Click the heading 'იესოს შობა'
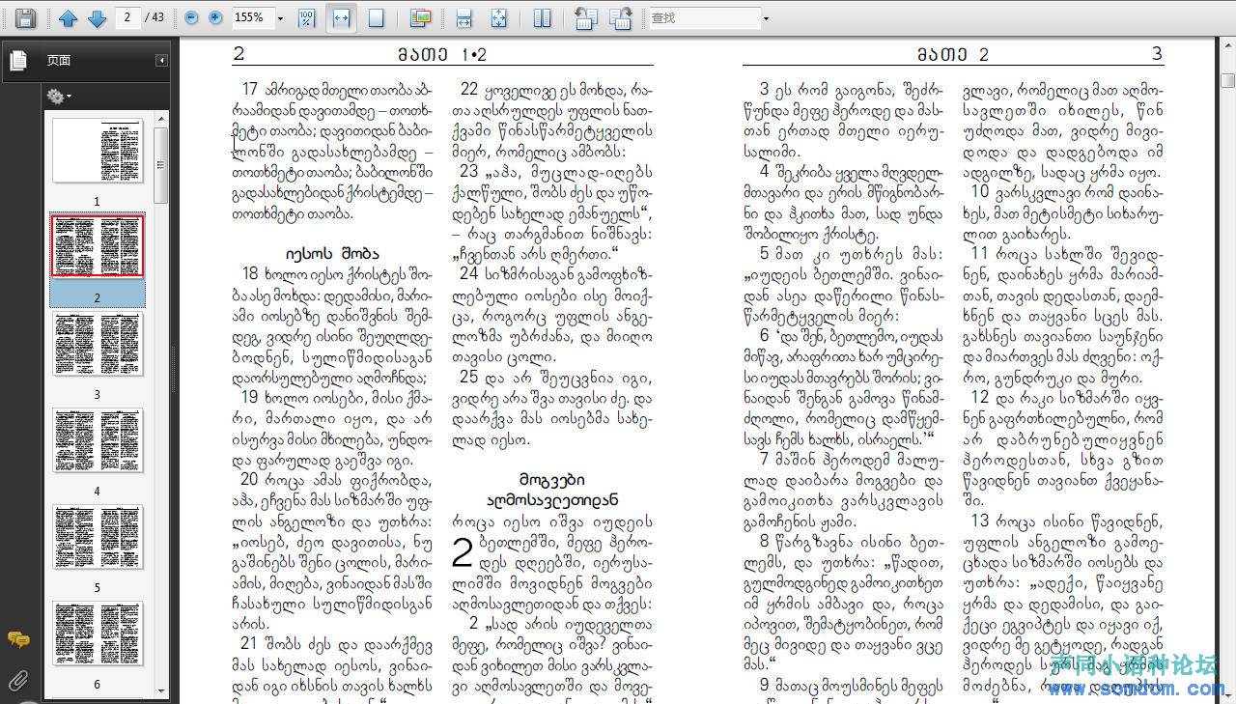 click(x=332, y=253)
